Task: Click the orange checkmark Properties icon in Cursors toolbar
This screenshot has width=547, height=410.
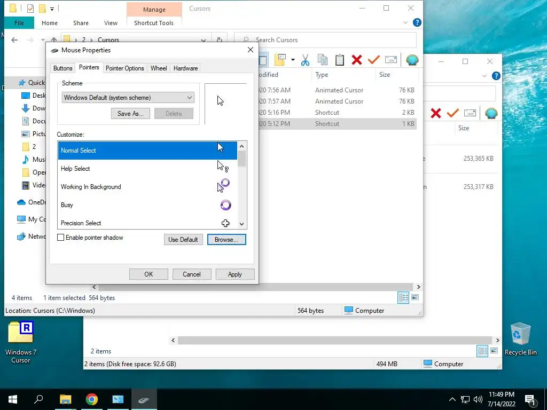Action: pos(373,60)
